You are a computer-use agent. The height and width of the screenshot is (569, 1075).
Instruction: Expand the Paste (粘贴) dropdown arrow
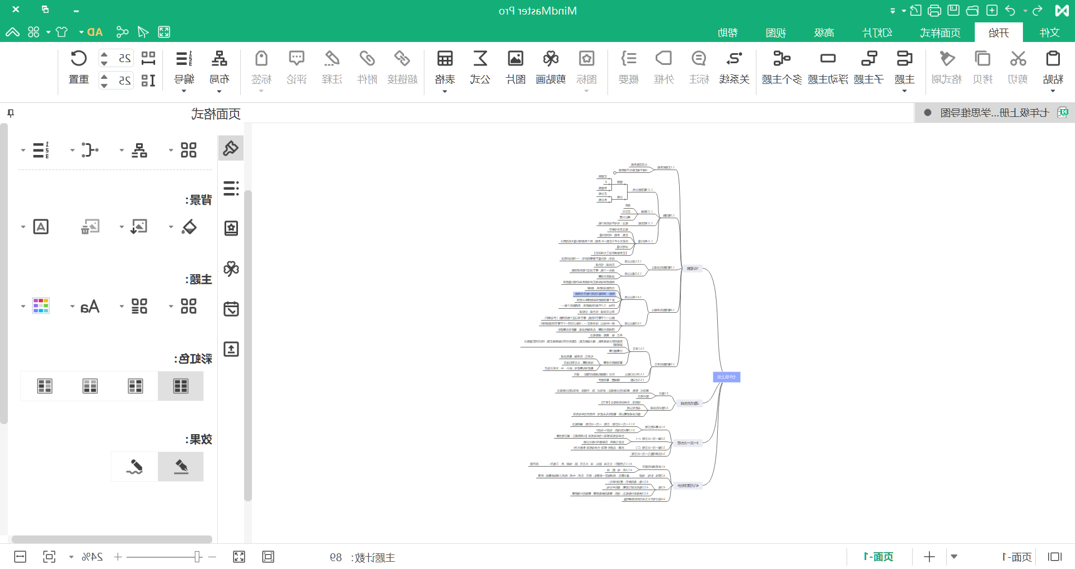coord(1053,91)
